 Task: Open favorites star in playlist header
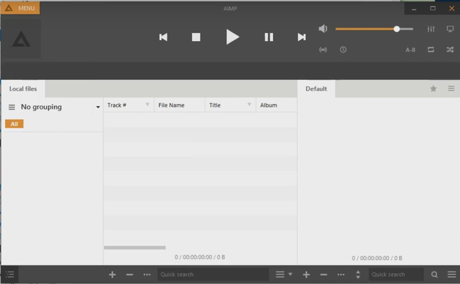(x=433, y=88)
